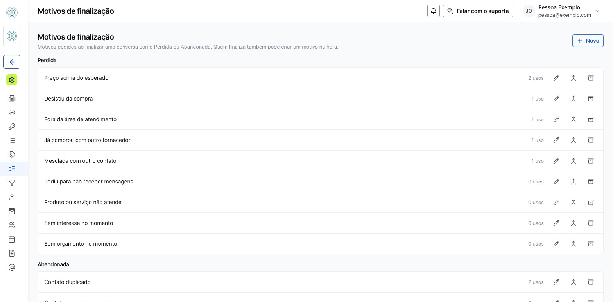Open the checklist icon in sidebar
This screenshot has height=302, width=613.
(x=12, y=169)
